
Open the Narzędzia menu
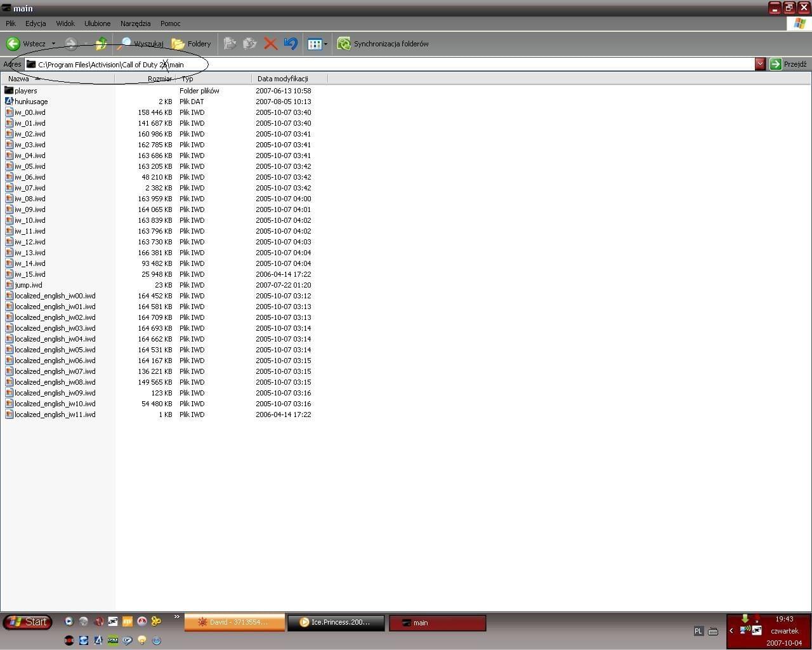click(136, 23)
